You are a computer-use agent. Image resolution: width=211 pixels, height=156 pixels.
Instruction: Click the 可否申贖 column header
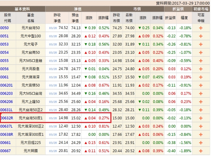[x=201, y=18]
